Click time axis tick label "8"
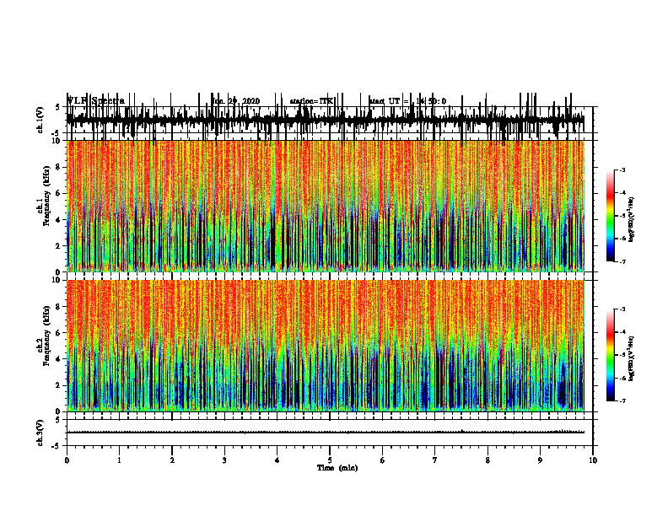The height and width of the screenshot is (516, 668). (x=488, y=460)
